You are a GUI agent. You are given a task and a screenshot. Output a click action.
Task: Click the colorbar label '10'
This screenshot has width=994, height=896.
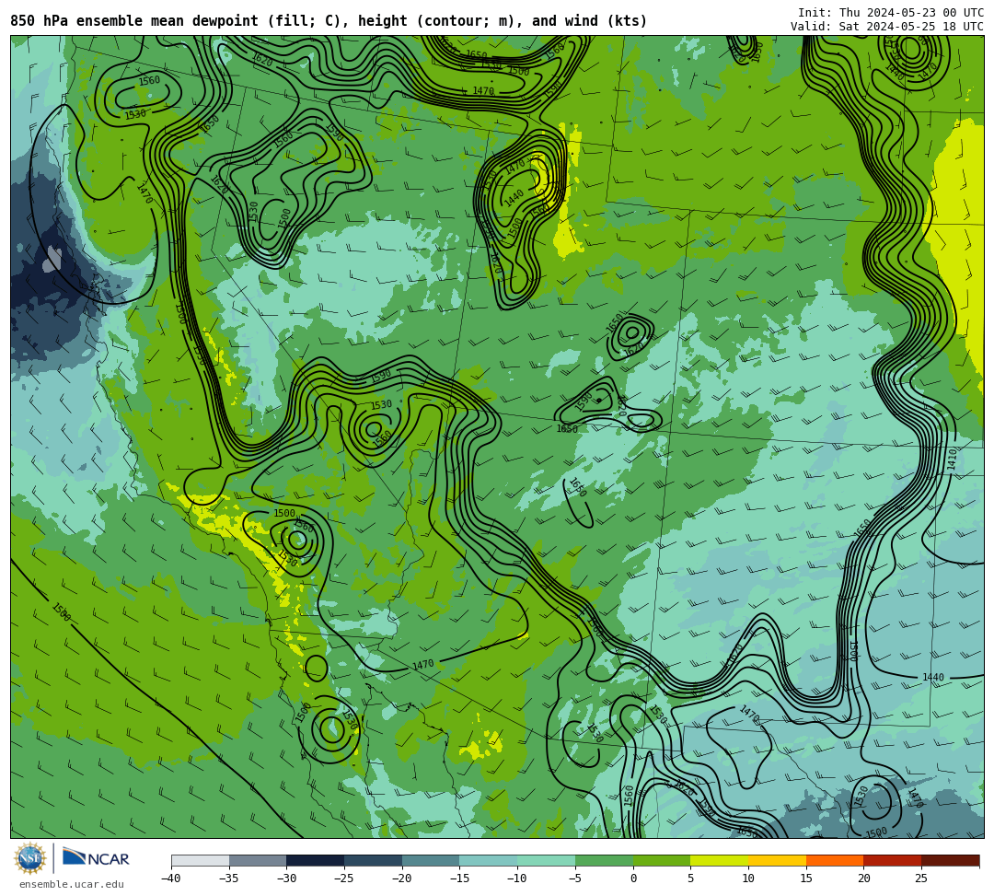(x=748, y=879)
